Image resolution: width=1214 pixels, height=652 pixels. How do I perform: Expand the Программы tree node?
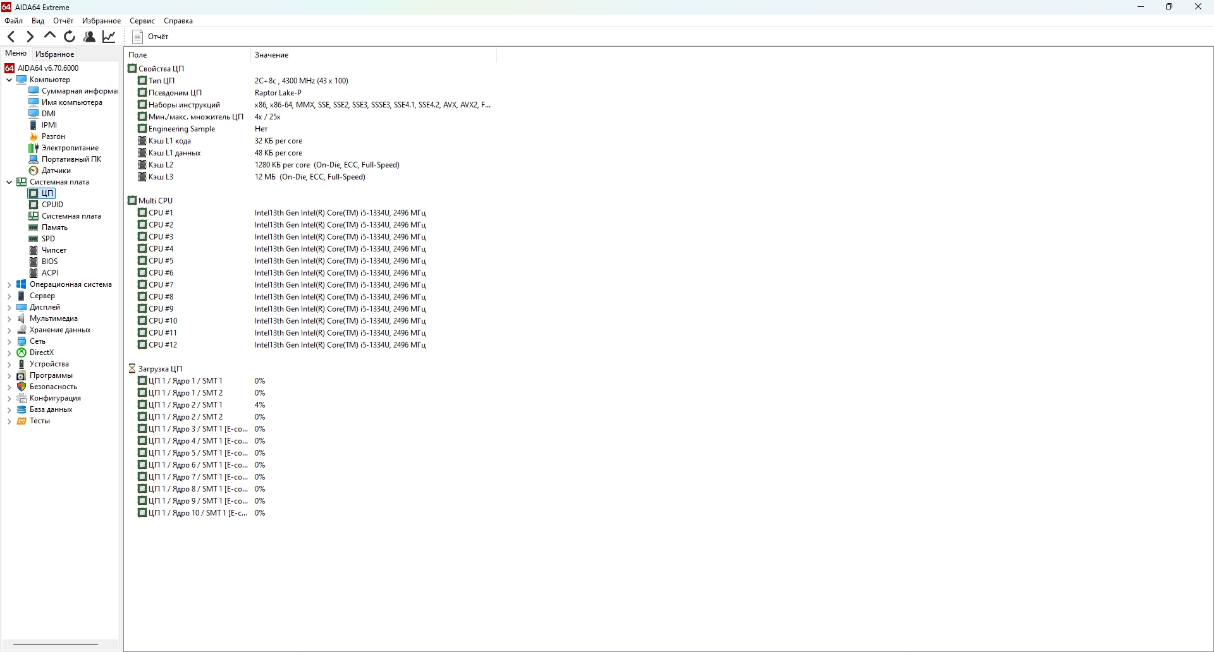point(9,375)
